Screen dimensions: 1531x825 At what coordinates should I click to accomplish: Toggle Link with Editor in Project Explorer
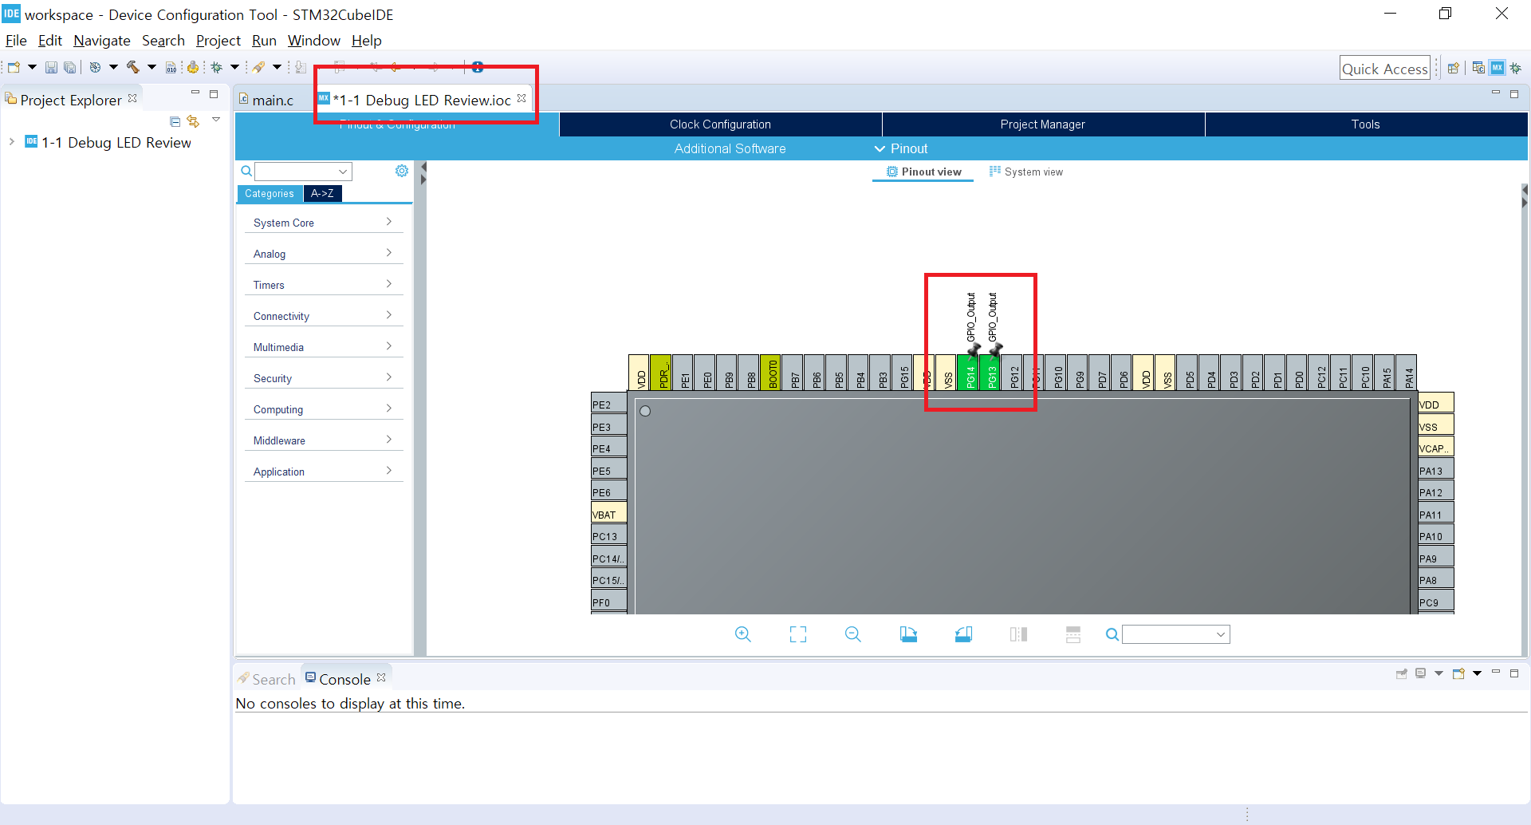[193, 121]
